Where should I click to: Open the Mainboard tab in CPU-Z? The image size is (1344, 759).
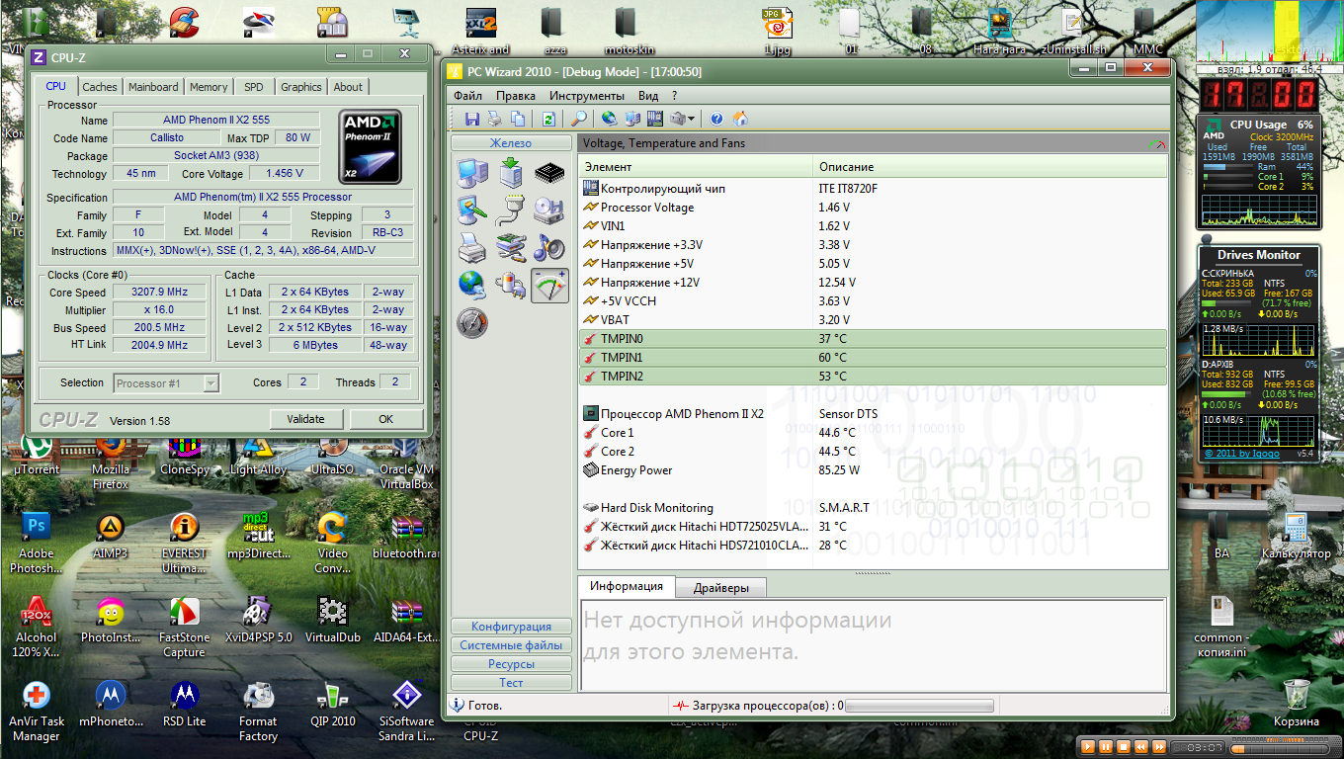coord(154,87)
